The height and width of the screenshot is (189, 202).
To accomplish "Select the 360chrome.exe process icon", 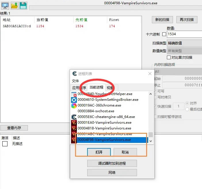I will pyautogui.click(x=74, y=105).
